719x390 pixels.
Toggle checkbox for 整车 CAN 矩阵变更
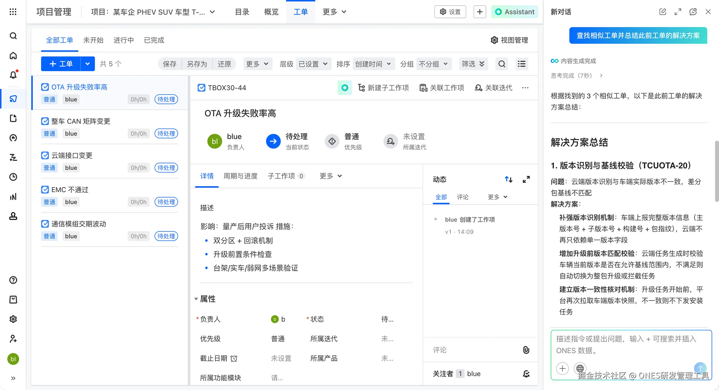tap(45, 121)
